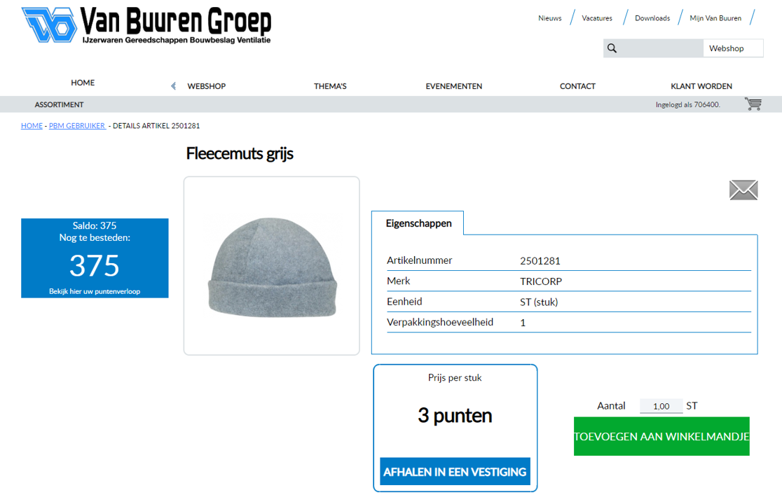This screenshot has height=504, width=782.
Task: Click the TRICORP brand value
Action: point(541,281)
